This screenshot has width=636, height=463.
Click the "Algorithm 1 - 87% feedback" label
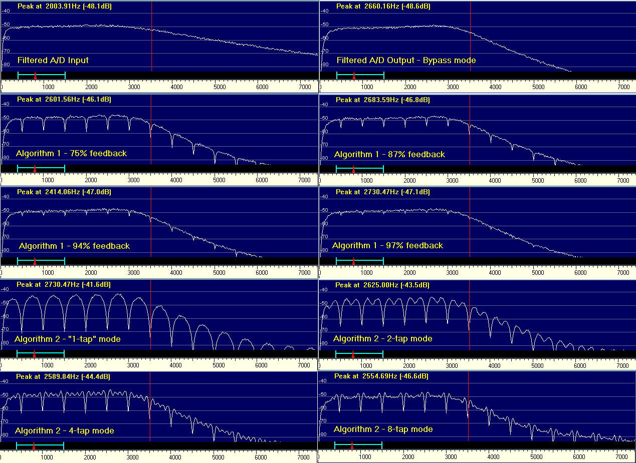[x=390, y=154]
